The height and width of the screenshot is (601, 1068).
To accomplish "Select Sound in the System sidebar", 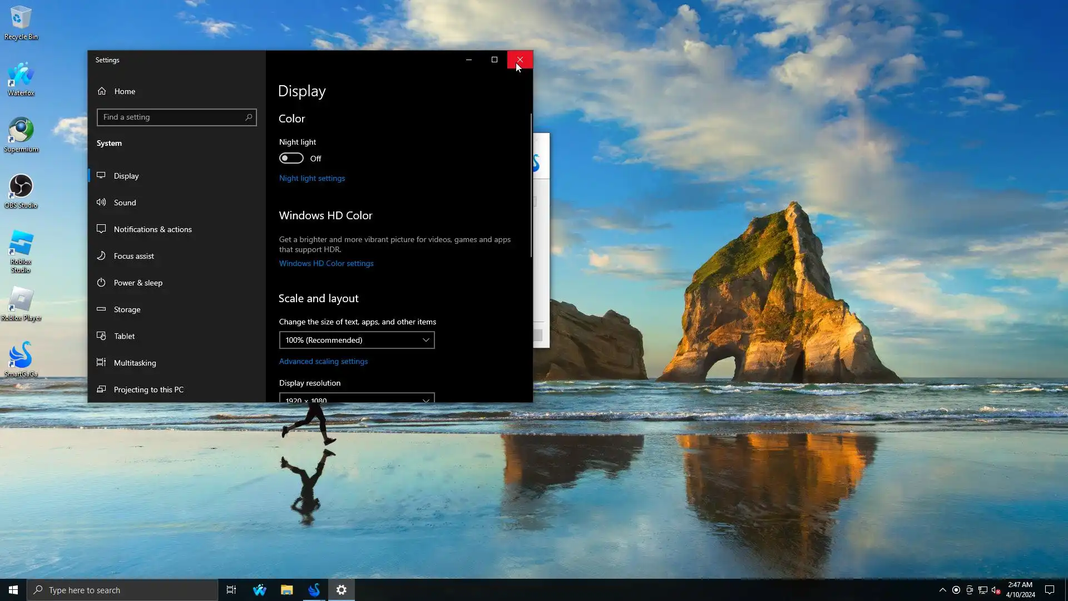I will pos(125,203).
